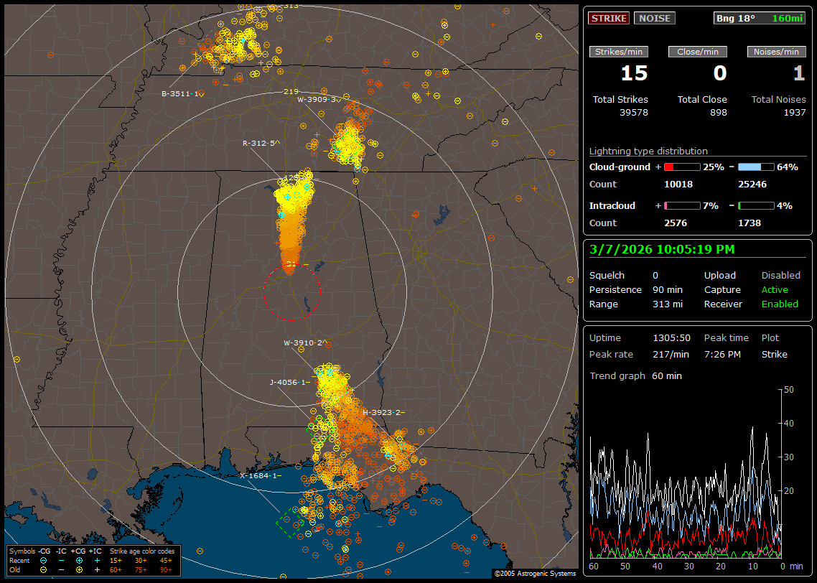
Task: Click the bearing and distance readout box
Action: pyautogui.click(x=759, y=18)
